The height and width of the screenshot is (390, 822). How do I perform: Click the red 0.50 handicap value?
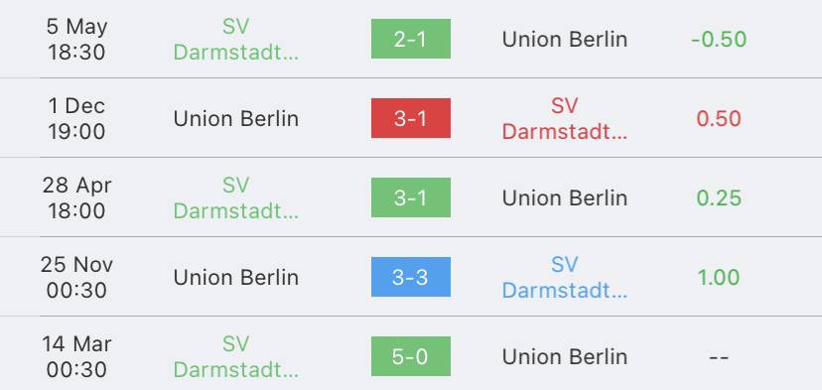(719, 118)
